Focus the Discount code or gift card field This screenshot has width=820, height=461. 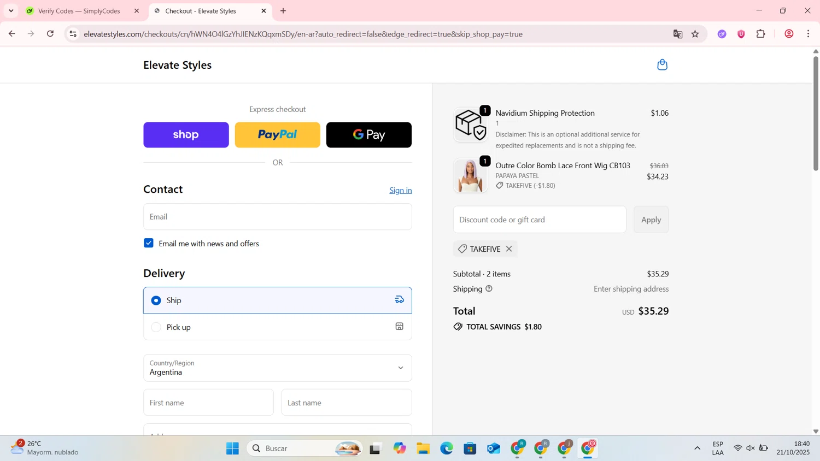[540, 220]
